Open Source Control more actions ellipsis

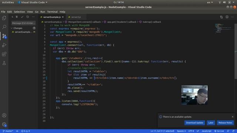(33, 17)
